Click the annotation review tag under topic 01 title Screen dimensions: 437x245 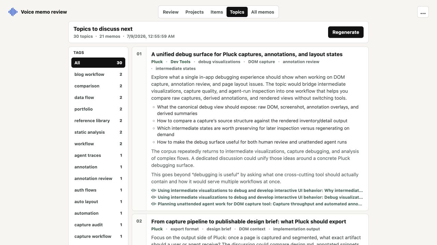point(301,62)
